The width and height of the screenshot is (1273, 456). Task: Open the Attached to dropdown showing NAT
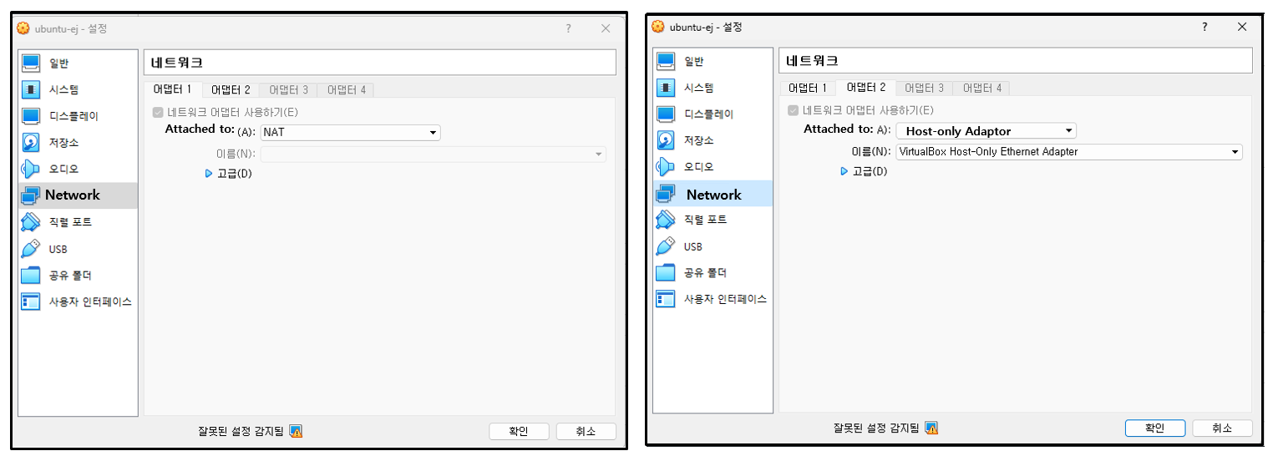pos(350,132)
